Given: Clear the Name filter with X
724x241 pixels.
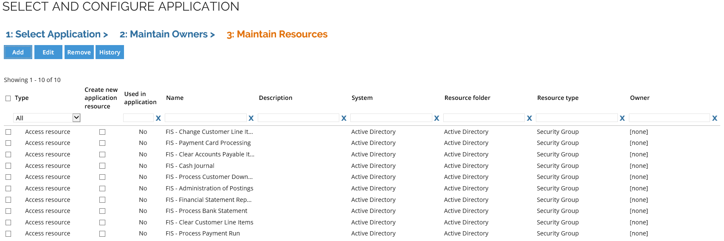Looking at the screenshot, I should click(251, 118).
